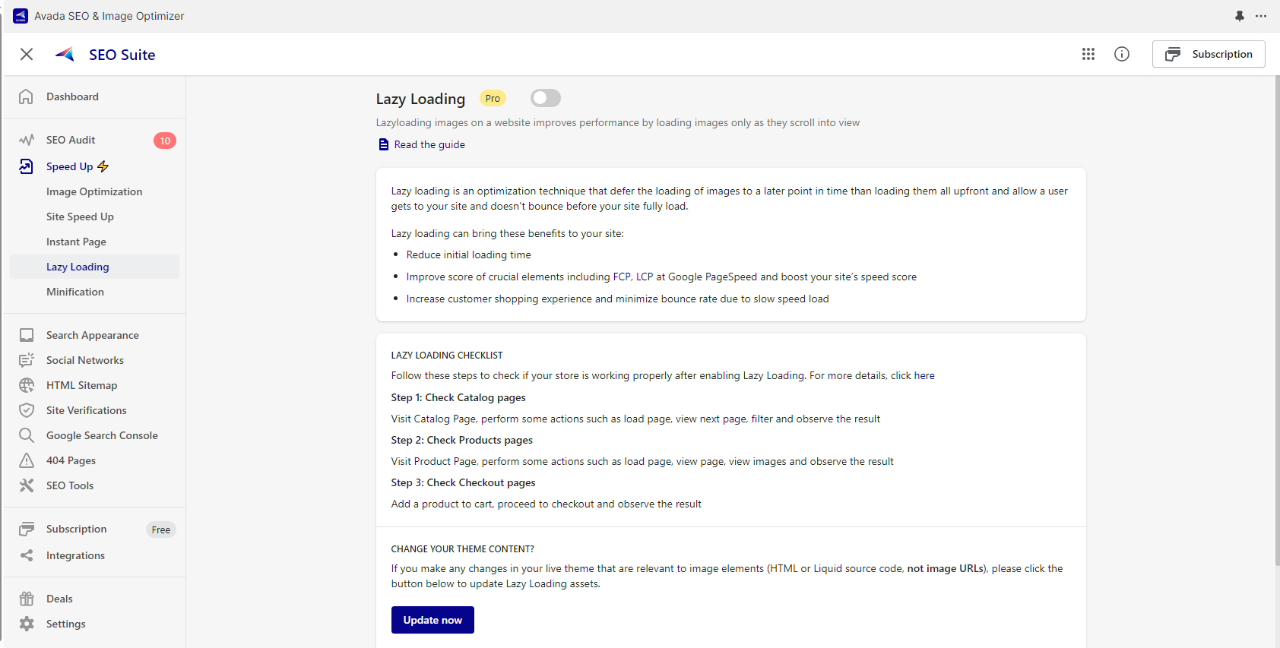Click the page vertical scrollbar
Screen dimensions: 1280x648
click(x=1277, y=319)
